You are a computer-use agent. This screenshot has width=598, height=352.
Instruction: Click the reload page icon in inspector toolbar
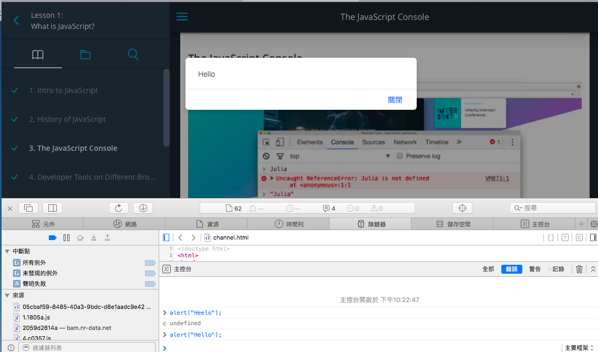pyautogui.click(x=119, y=208)
